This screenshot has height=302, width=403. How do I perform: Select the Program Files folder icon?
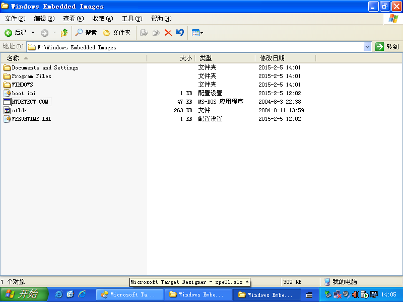point(7,77)
